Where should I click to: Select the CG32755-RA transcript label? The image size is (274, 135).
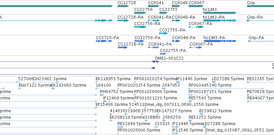pyautogui.click(x=173, y=30)
